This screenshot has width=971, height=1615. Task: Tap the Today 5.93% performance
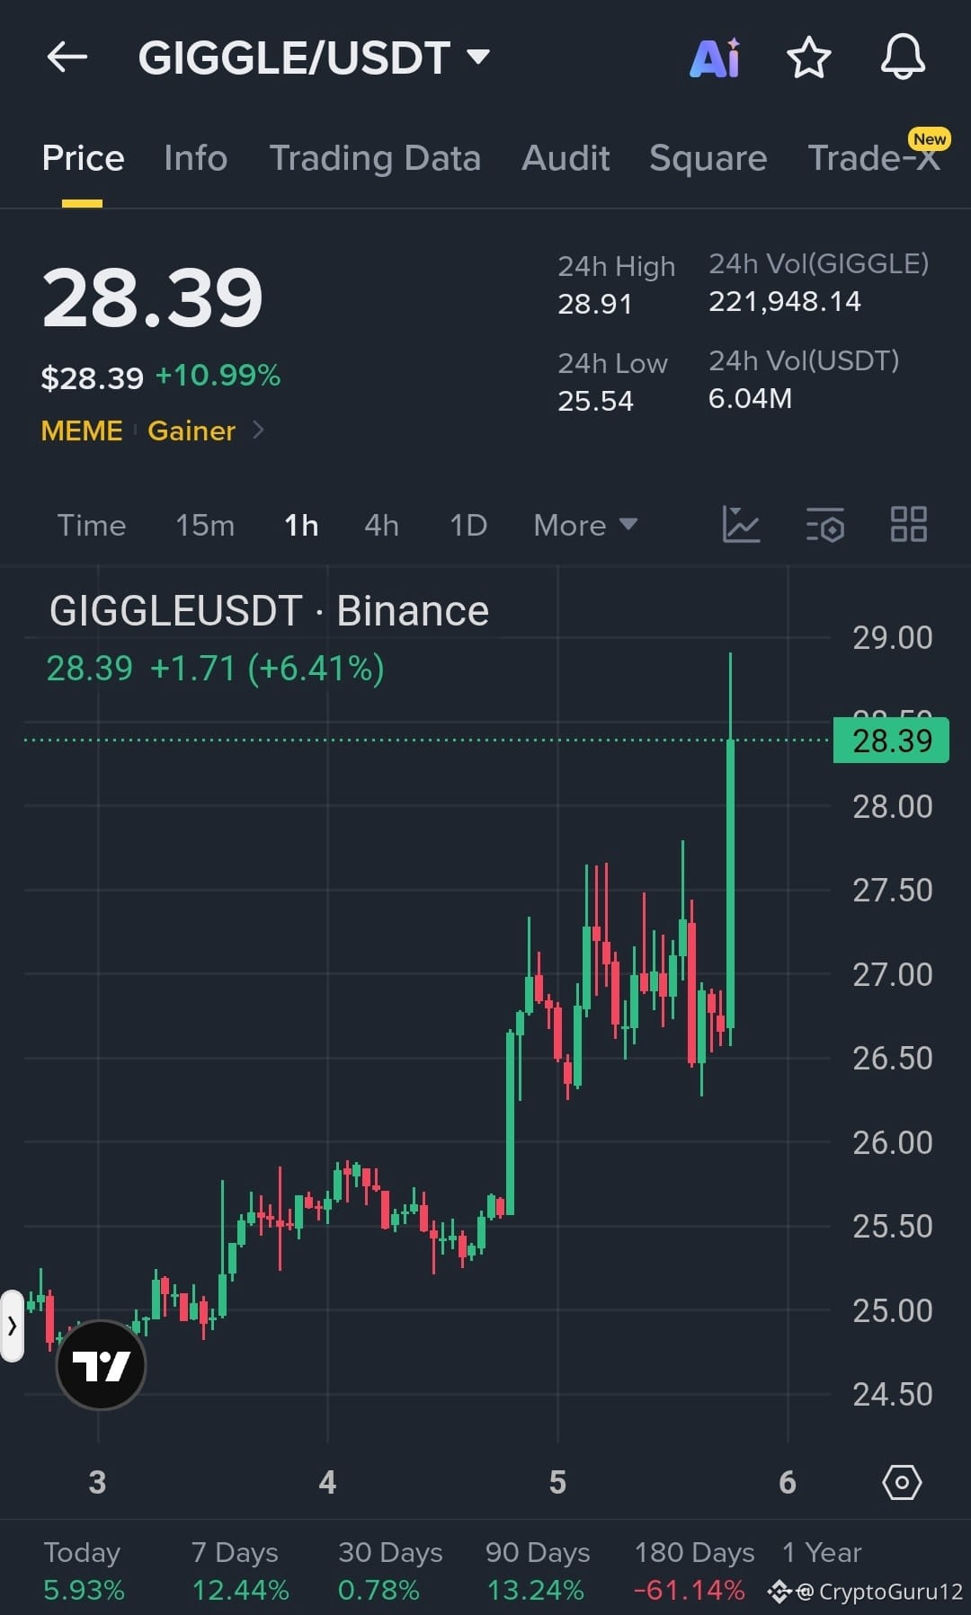pos(84,1571)
